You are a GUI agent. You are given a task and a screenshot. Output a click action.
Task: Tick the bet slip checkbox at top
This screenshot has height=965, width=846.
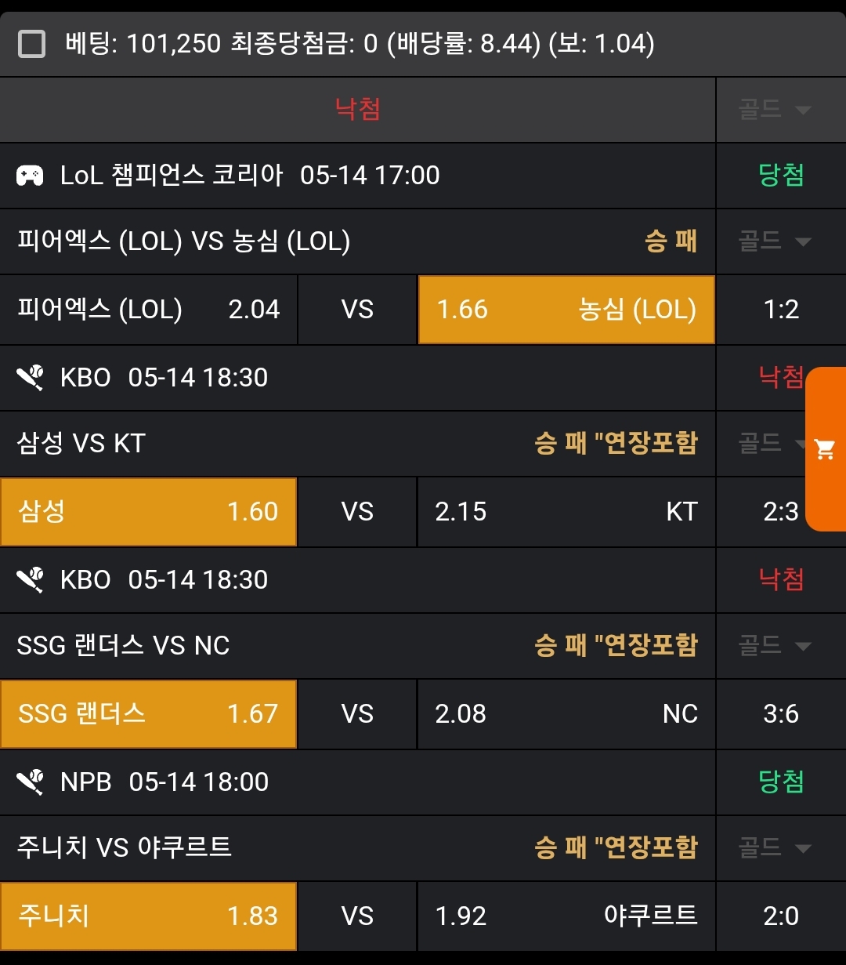32,44
